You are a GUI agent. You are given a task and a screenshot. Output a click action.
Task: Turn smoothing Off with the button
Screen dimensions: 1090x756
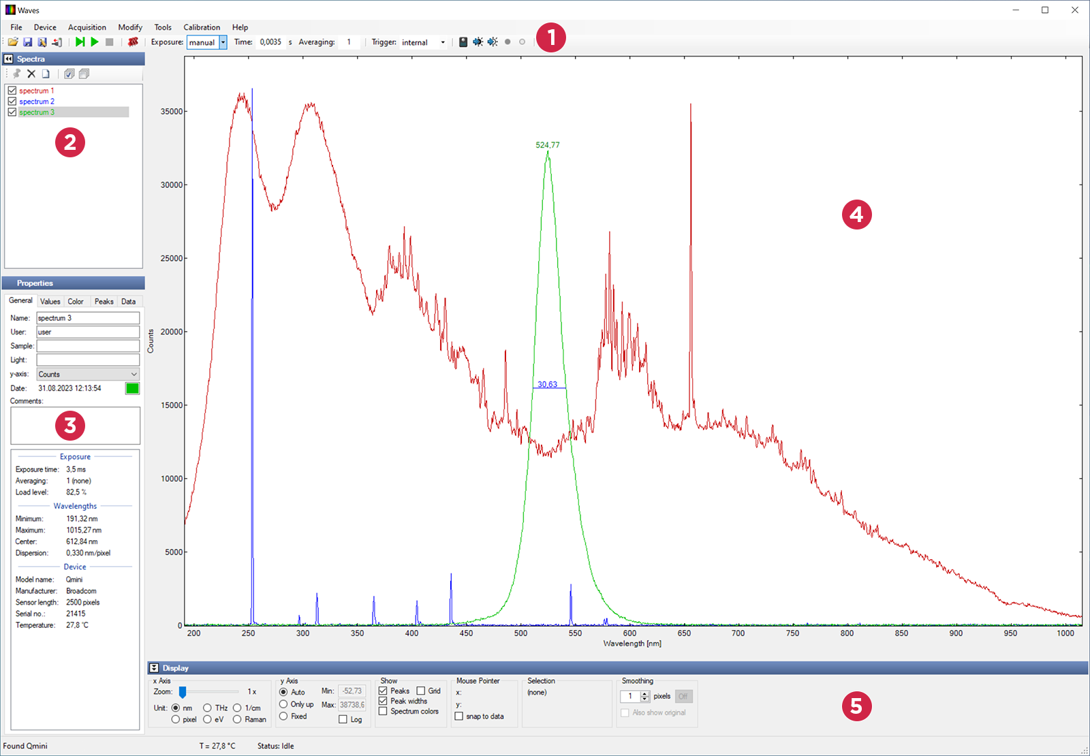[684, 696]
